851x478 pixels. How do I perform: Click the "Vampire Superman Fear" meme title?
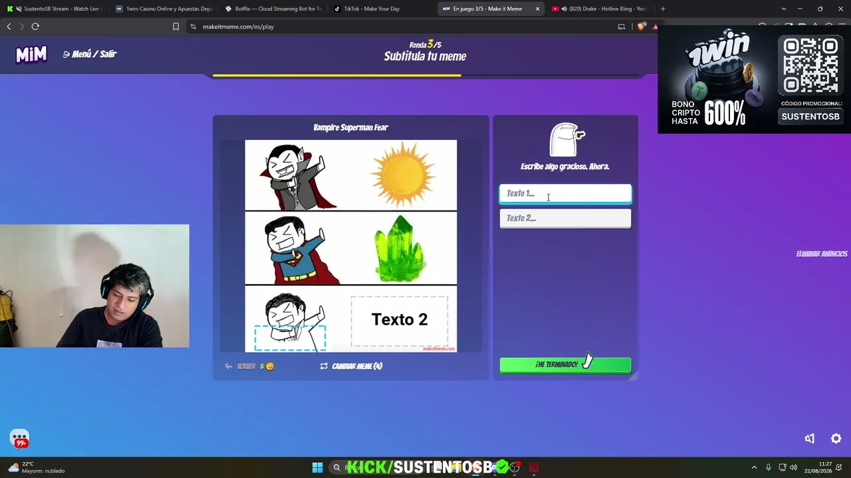tap(350, 127)
